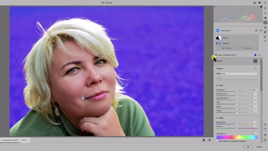
Task: Click the mask pin on the photo
Action: point(83,98)
